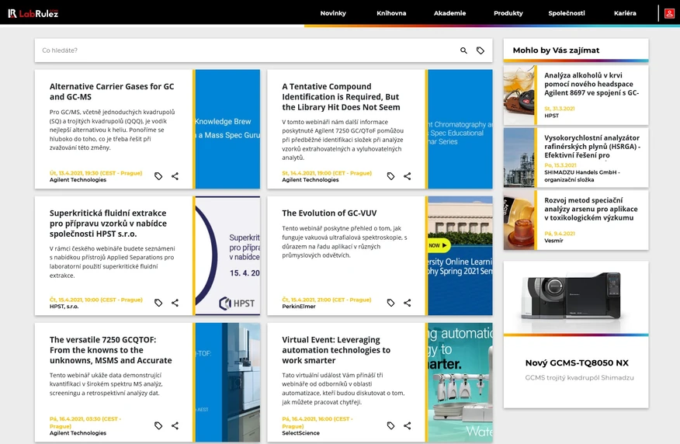This screenshot has width=680, height=444.
Task: Open 'Rozvoj metod speciační analýzy arsenu' article
Action: pyautogui.click(x=591, y=209)
